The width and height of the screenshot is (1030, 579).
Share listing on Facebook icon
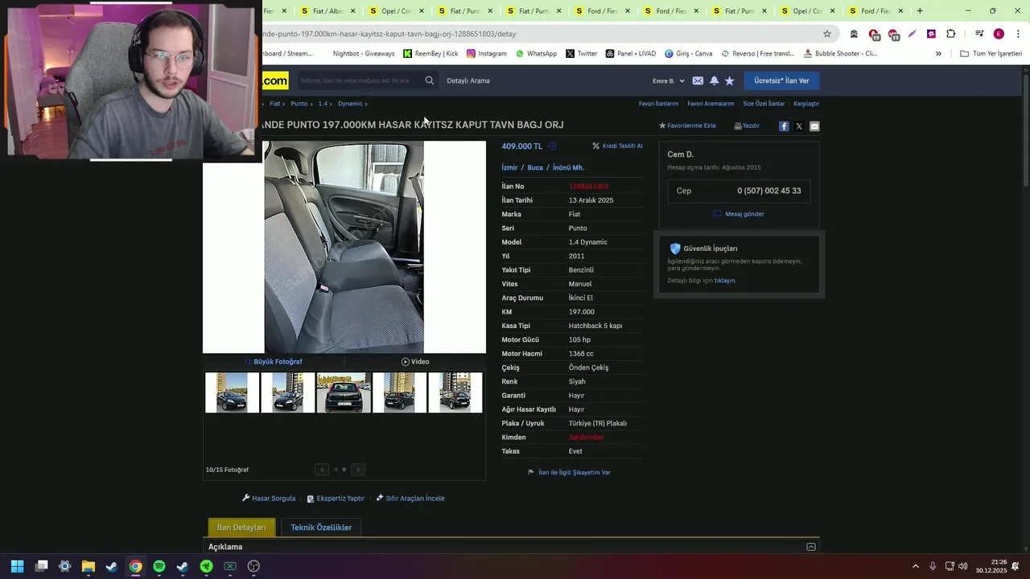coord(784,126)
